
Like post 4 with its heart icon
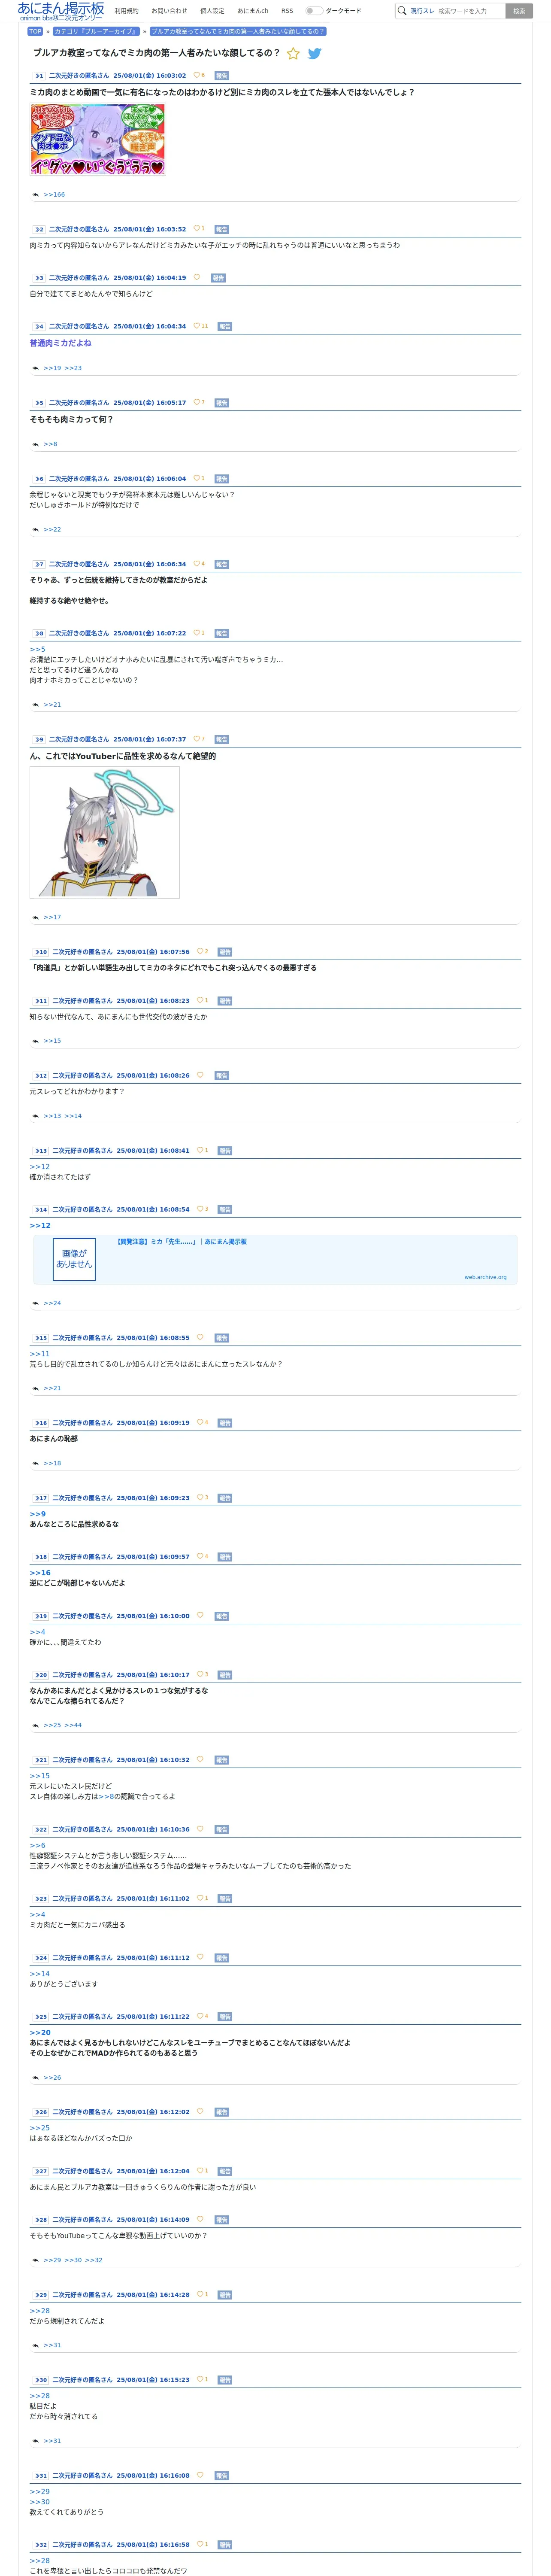pos(196,326)
